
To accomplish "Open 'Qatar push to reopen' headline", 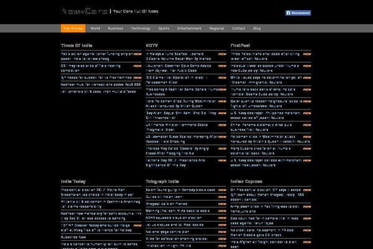I will tap(267, 104).
